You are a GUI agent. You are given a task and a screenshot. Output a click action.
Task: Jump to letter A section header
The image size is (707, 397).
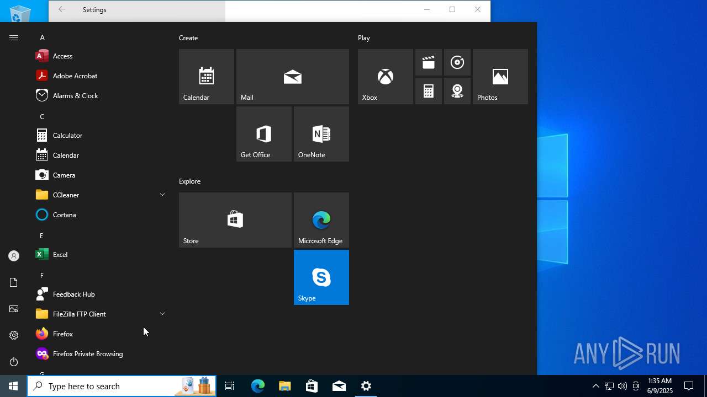coord(43,37)
